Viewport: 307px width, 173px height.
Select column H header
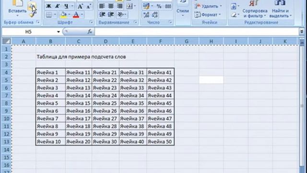[211, 41]
